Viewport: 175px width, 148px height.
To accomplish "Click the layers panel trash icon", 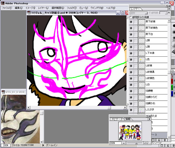I will (x=164, y=140).
